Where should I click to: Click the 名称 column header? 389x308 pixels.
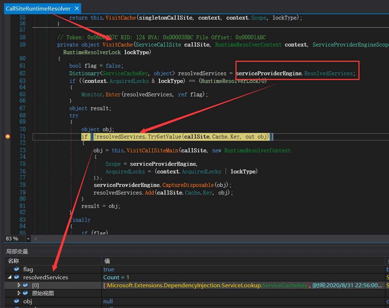click(13, 261)
